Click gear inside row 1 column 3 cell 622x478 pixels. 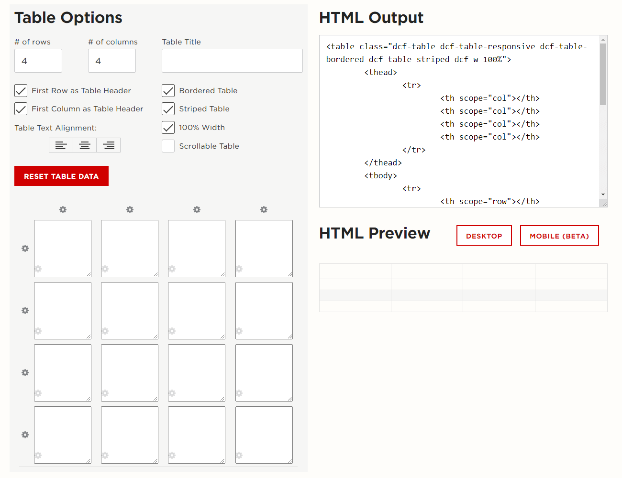[x=172, y=269]
